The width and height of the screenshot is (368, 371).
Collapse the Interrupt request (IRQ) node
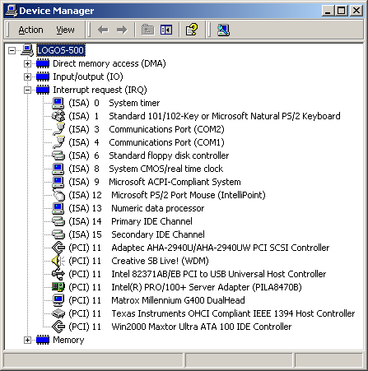click(27, 90)
